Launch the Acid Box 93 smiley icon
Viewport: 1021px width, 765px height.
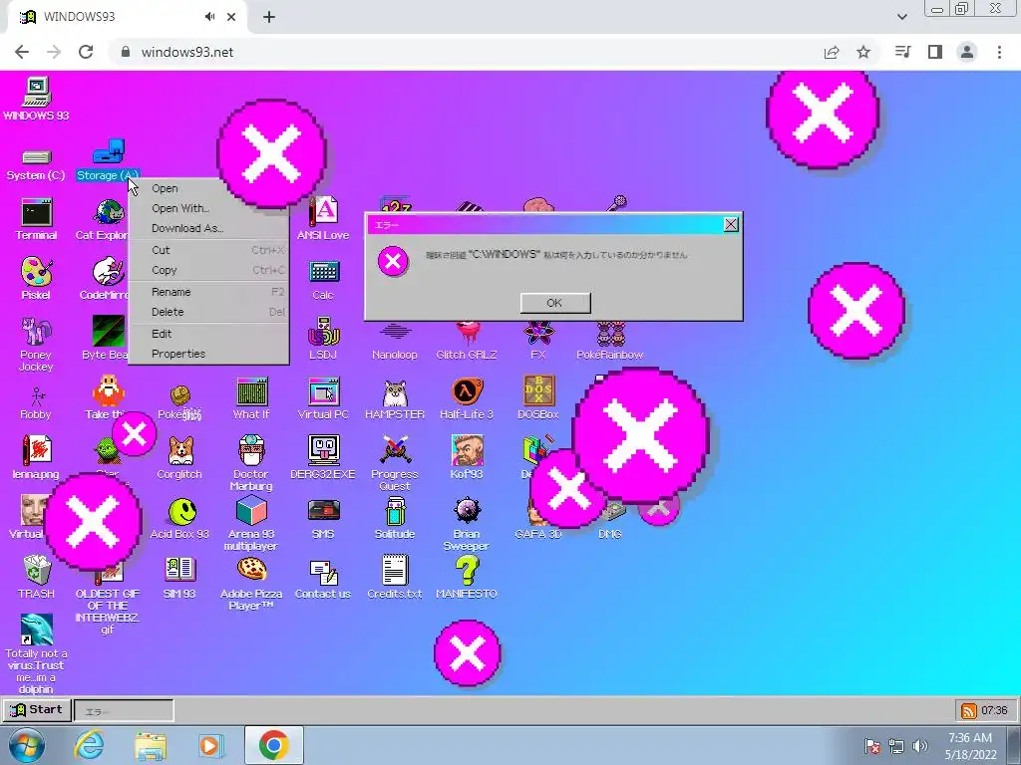pos(181,511)
